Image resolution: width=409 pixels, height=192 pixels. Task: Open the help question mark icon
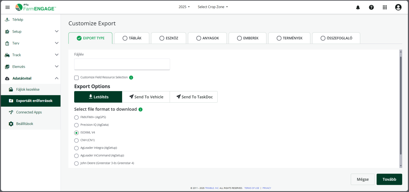pos(371,7)
